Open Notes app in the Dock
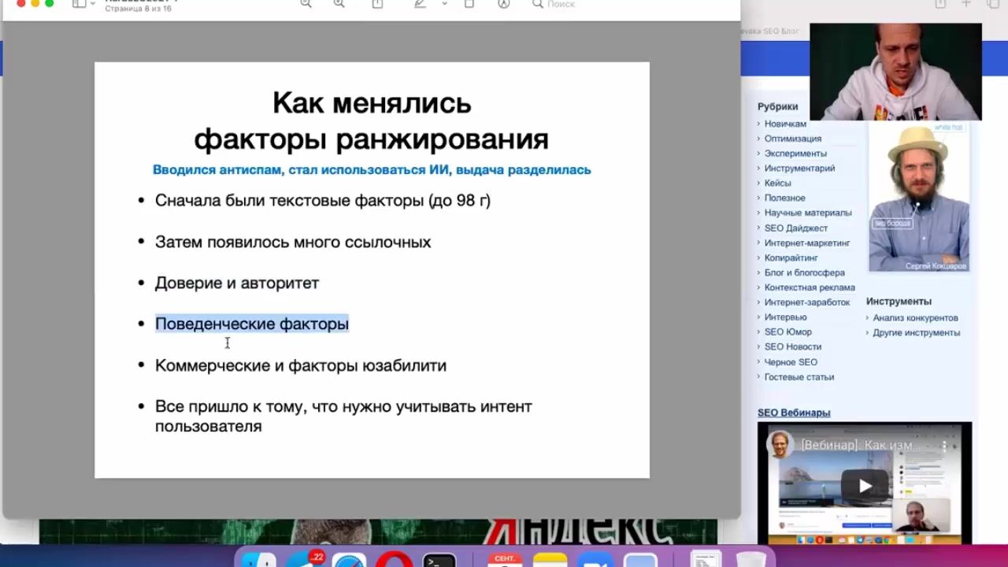Image resolution: width=1008 pixels, height=567 pixels. coord(550,560)
